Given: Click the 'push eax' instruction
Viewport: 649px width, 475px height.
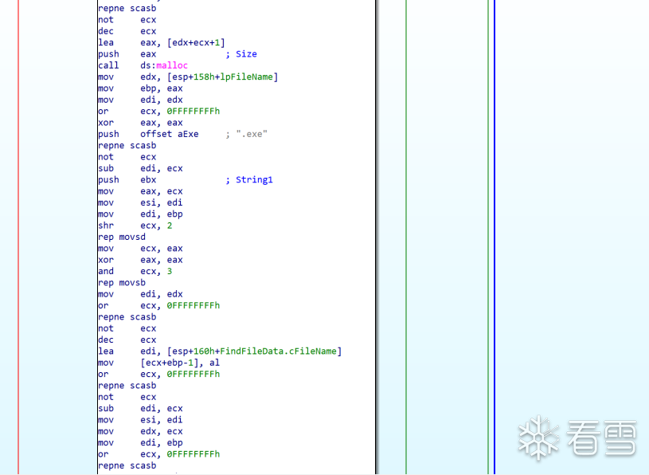Looking at the screenshot, I should [127, 54].
